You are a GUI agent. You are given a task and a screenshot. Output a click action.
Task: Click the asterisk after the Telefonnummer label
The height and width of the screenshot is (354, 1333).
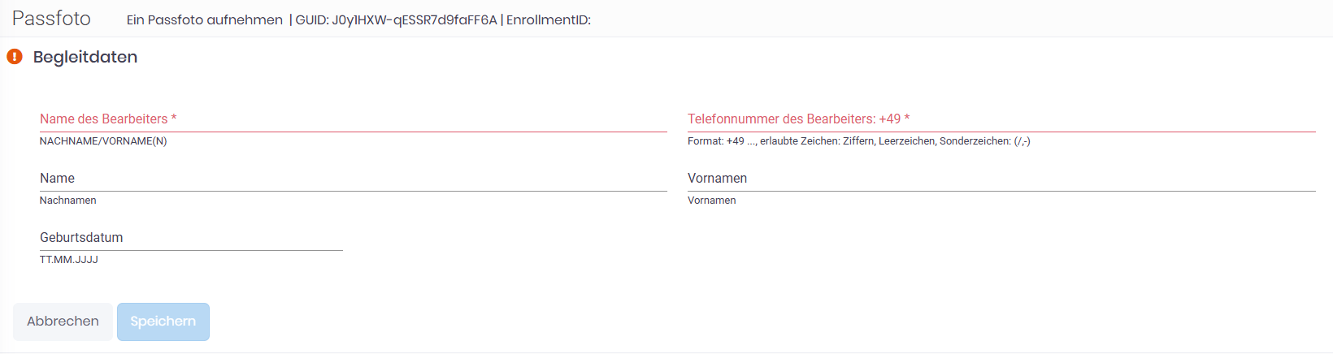click(907, 119)
